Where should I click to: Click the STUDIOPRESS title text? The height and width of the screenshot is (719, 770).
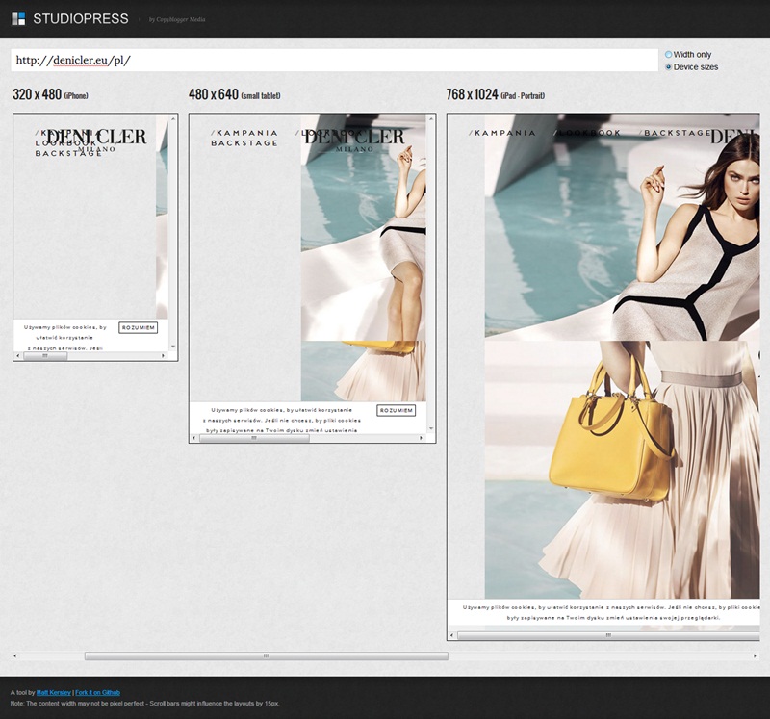[x=81, y=18]
